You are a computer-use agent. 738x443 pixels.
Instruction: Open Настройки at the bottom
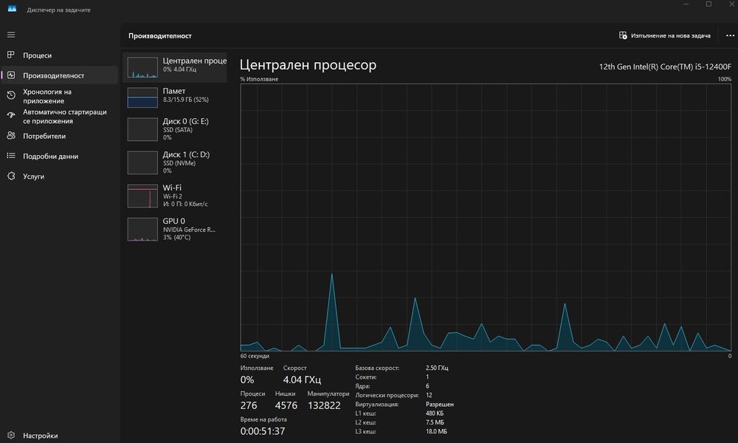(x=59, y=436)
